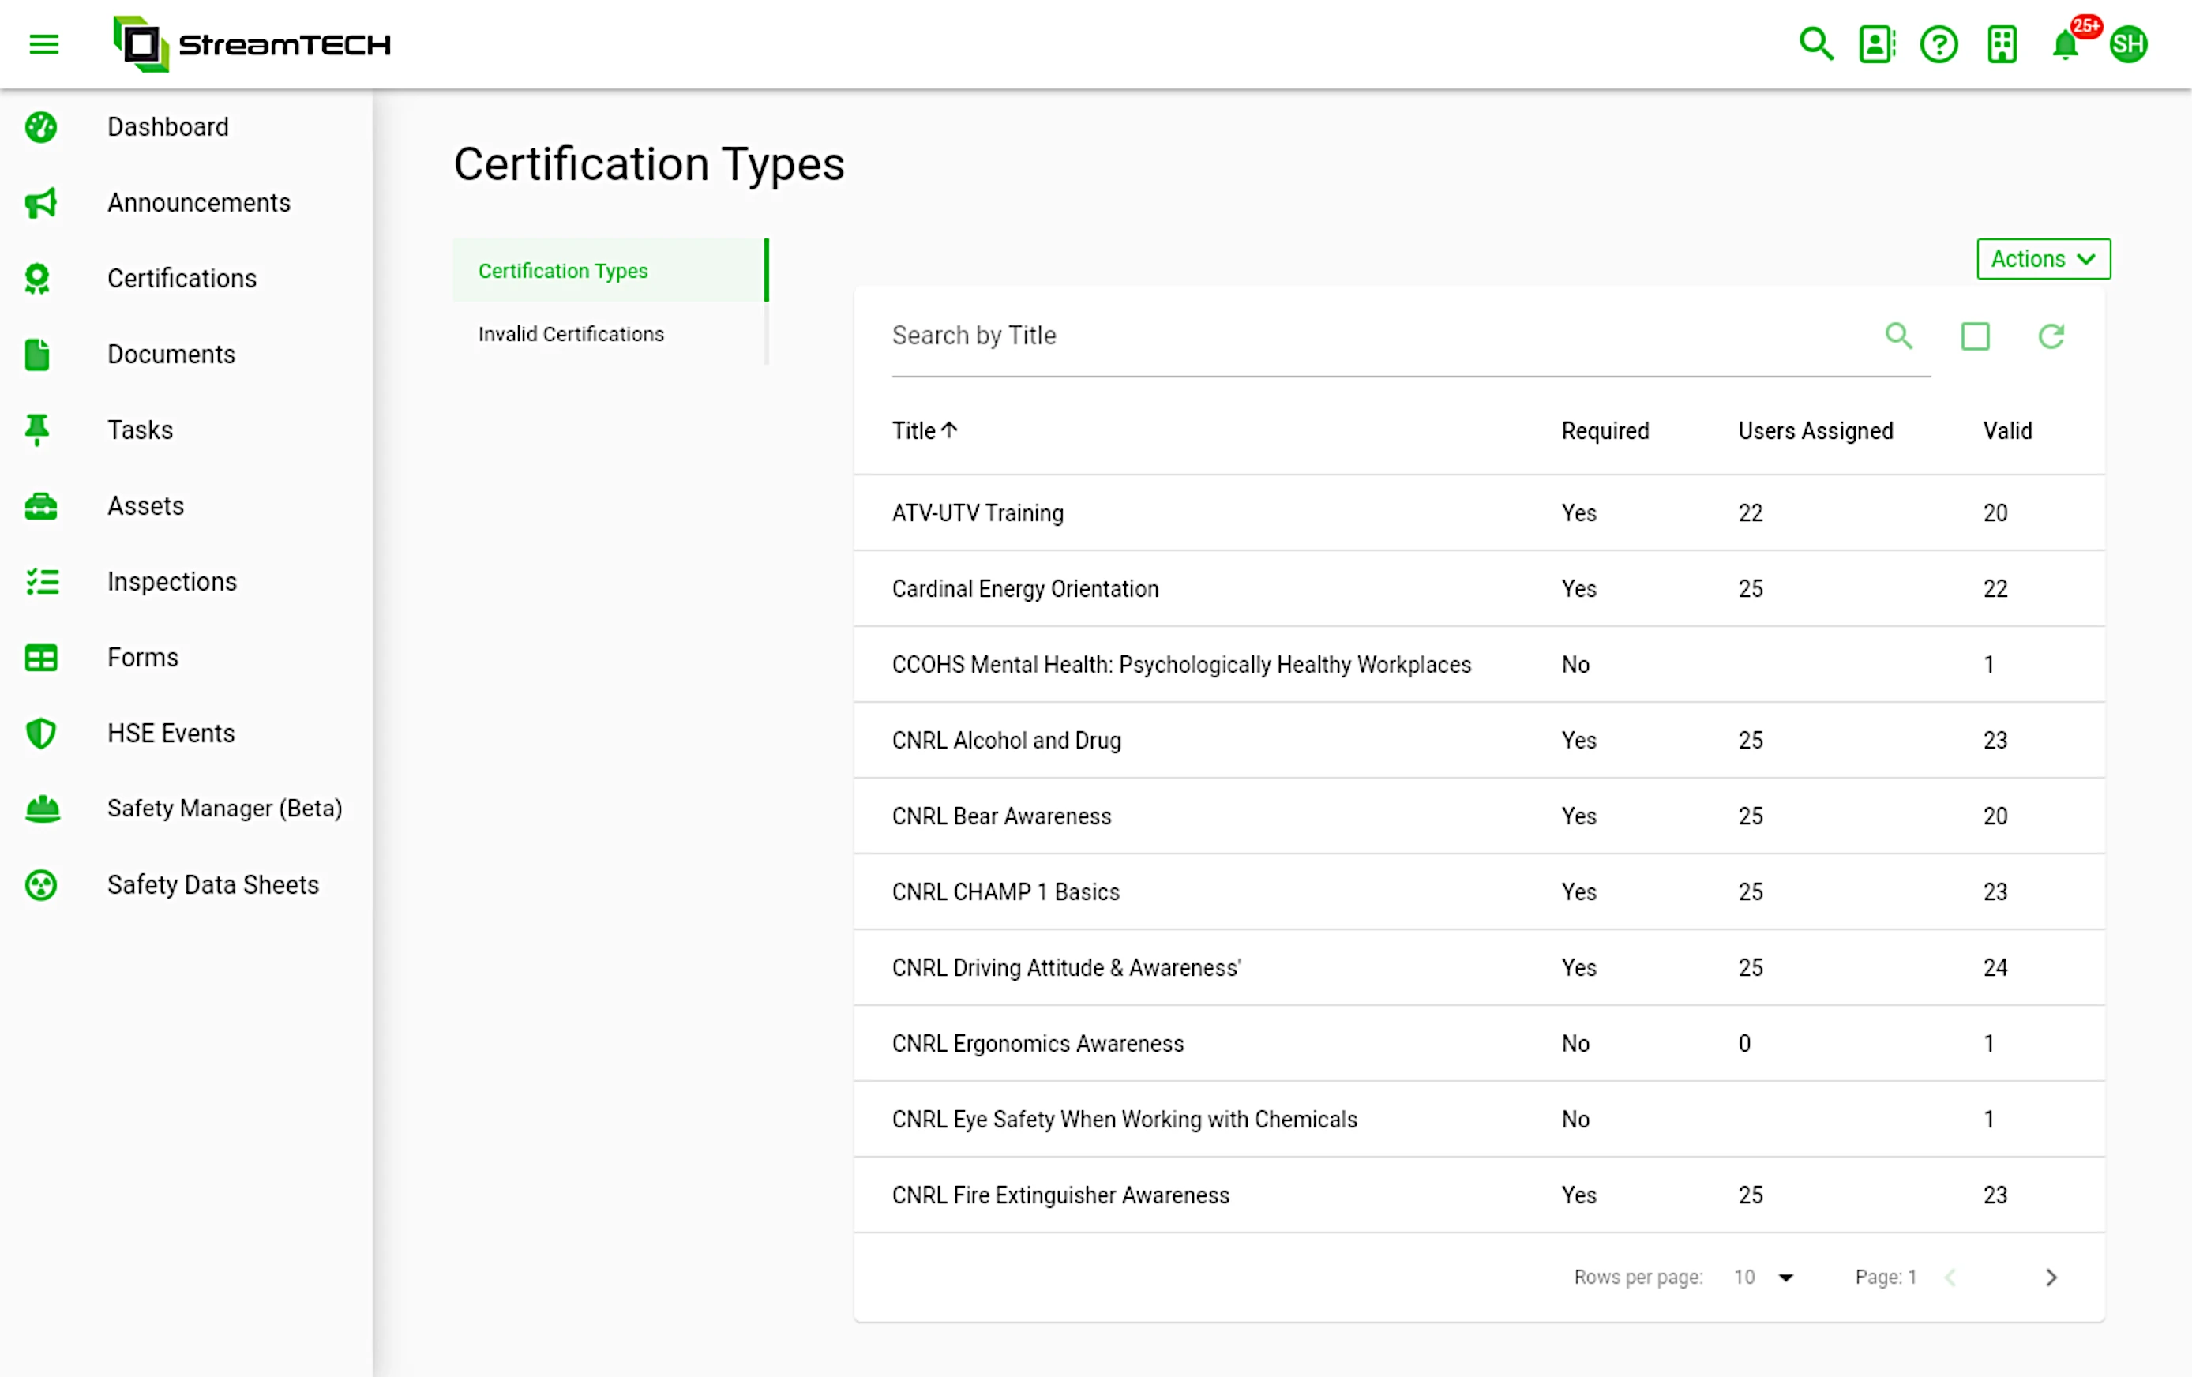Viewport: 2192px width, 1377px height.
Task: Open the CNRL CHAMP 1 Basics row
Action: point(1479,892)
